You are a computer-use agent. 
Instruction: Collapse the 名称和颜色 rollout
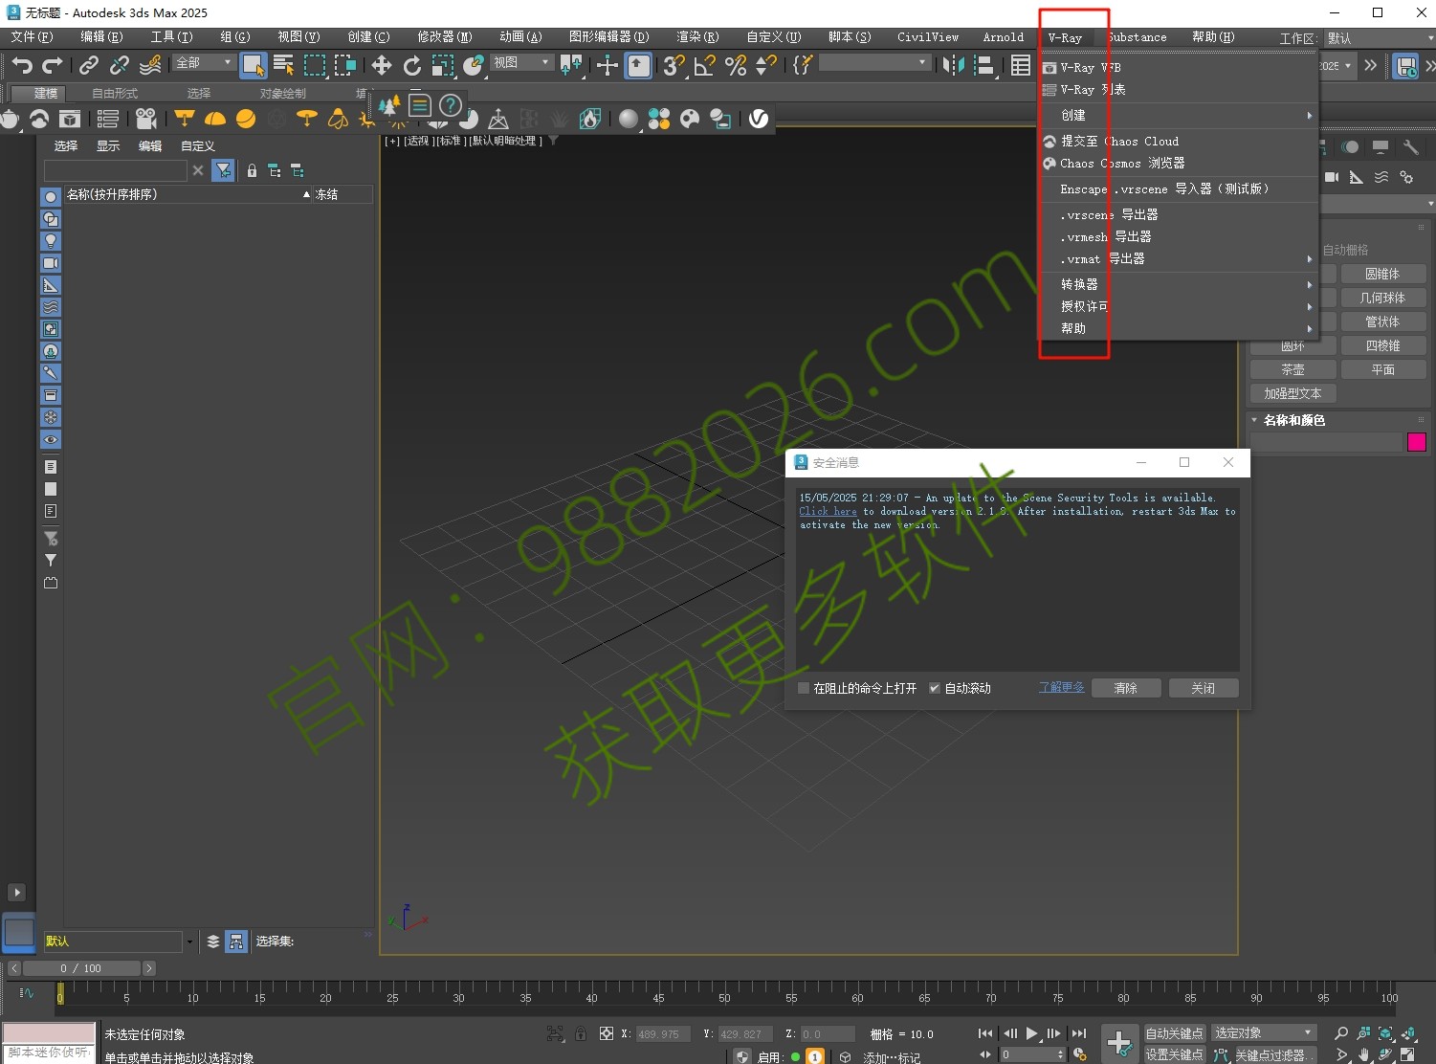pyautogui.click(x=1293, y=420)
